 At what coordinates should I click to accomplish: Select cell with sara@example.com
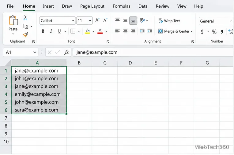[x=39, y=110]
